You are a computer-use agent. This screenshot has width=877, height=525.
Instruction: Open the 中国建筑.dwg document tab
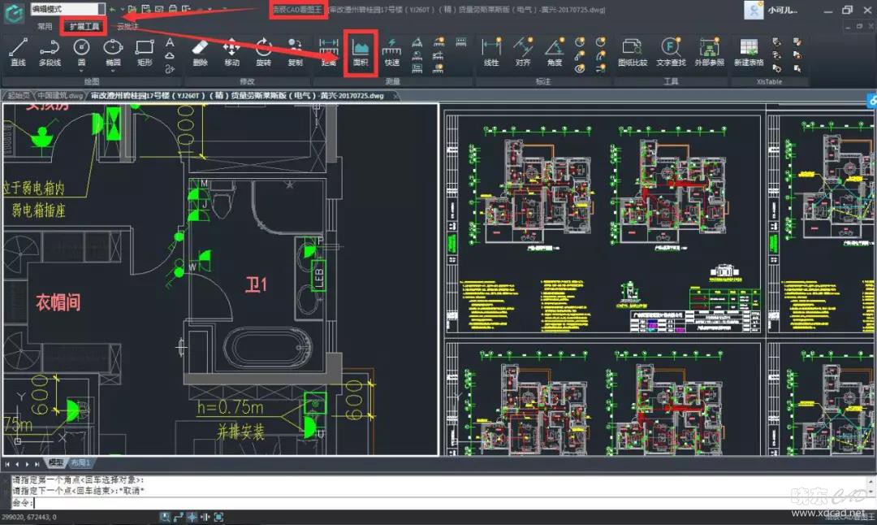[61, 95]
